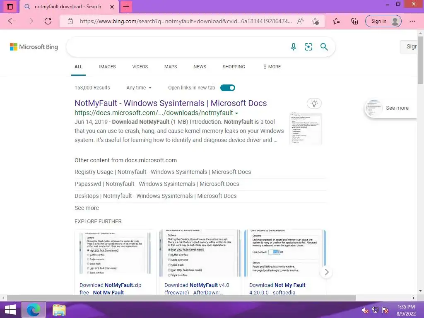Switch to VIDEOS tab
The image size is (424, 318).
coord(140,67)
